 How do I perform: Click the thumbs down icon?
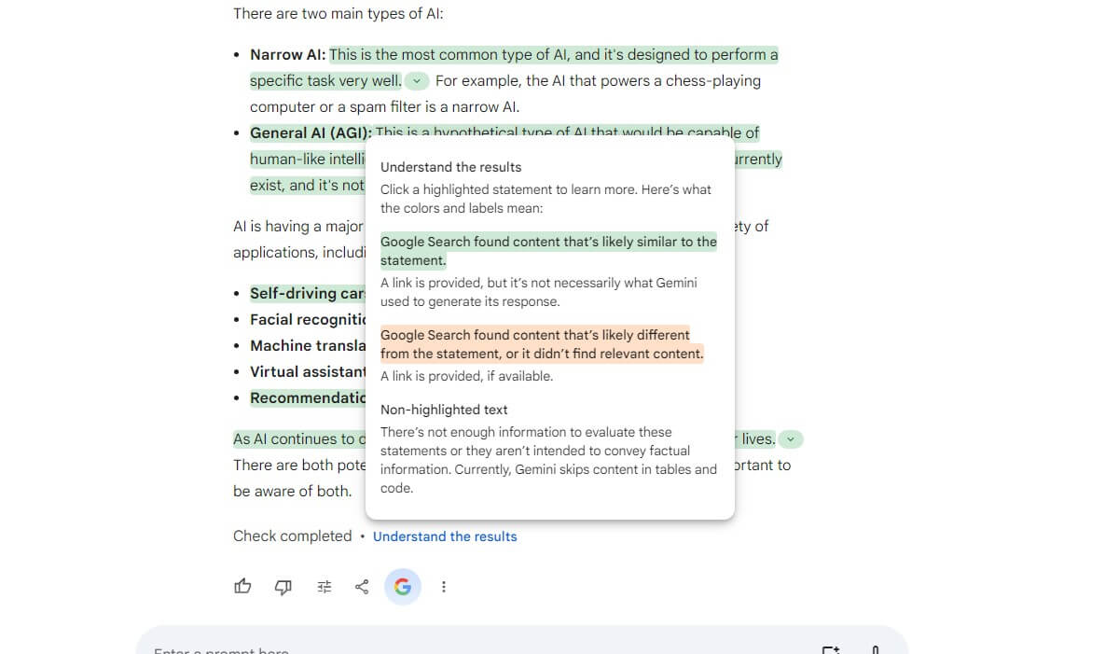283,587
